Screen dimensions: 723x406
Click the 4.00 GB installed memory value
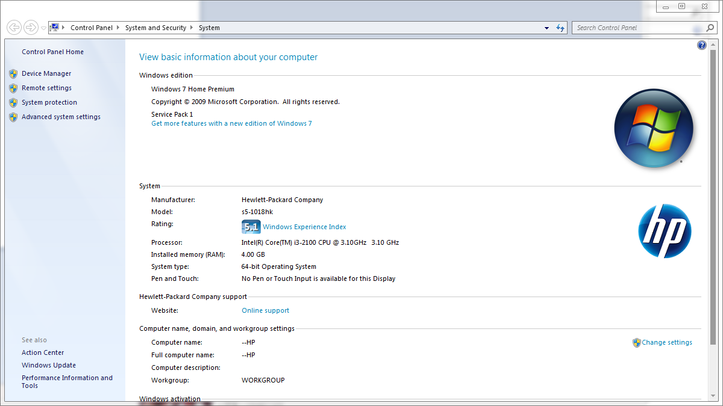coord(253,254)
